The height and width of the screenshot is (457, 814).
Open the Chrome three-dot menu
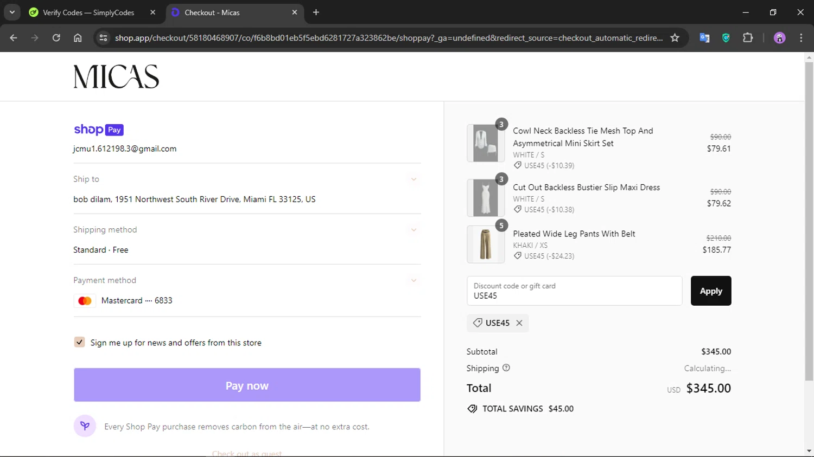click(x=801, y=38)
